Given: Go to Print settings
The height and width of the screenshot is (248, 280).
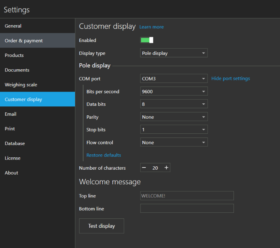Looking at the screenshot, I should pos(37,128).
